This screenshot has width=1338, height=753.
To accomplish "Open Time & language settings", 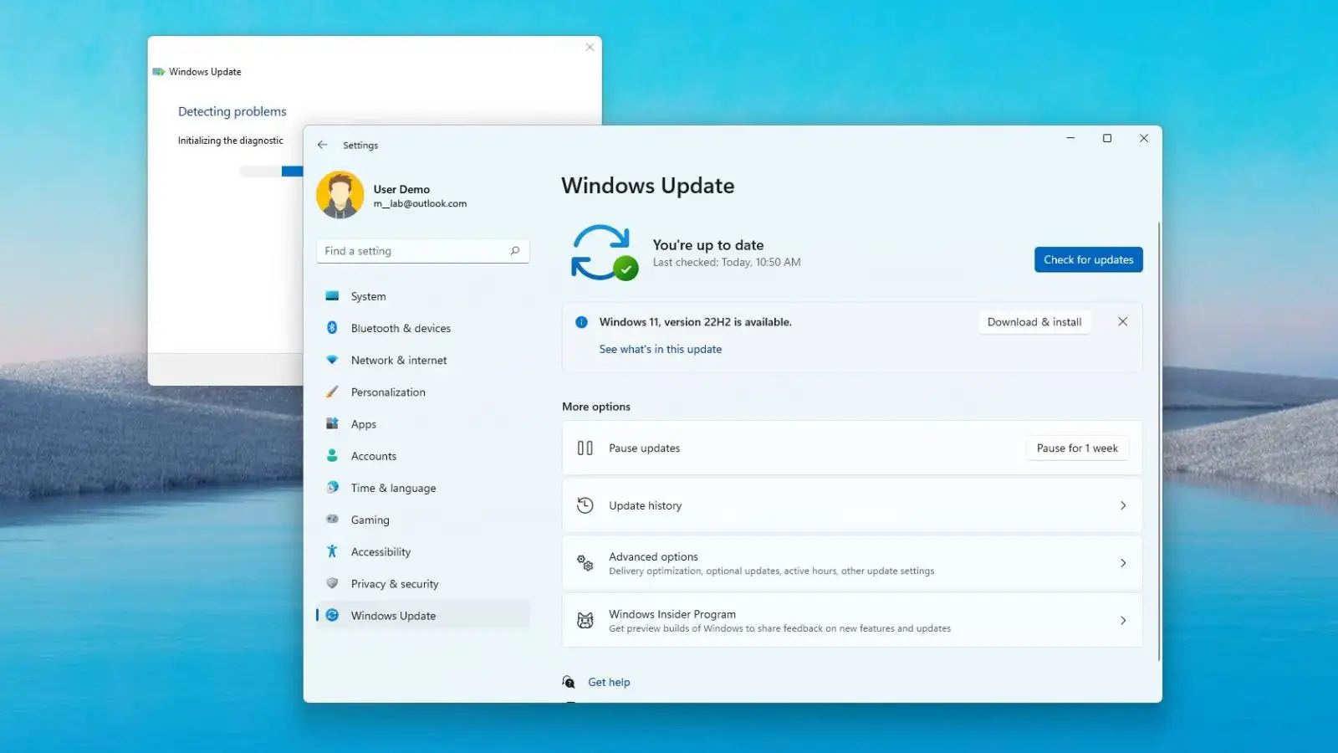I will point(393,488).
